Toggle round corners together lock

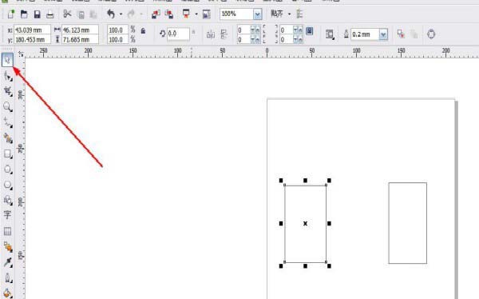[x=310, y=31]
